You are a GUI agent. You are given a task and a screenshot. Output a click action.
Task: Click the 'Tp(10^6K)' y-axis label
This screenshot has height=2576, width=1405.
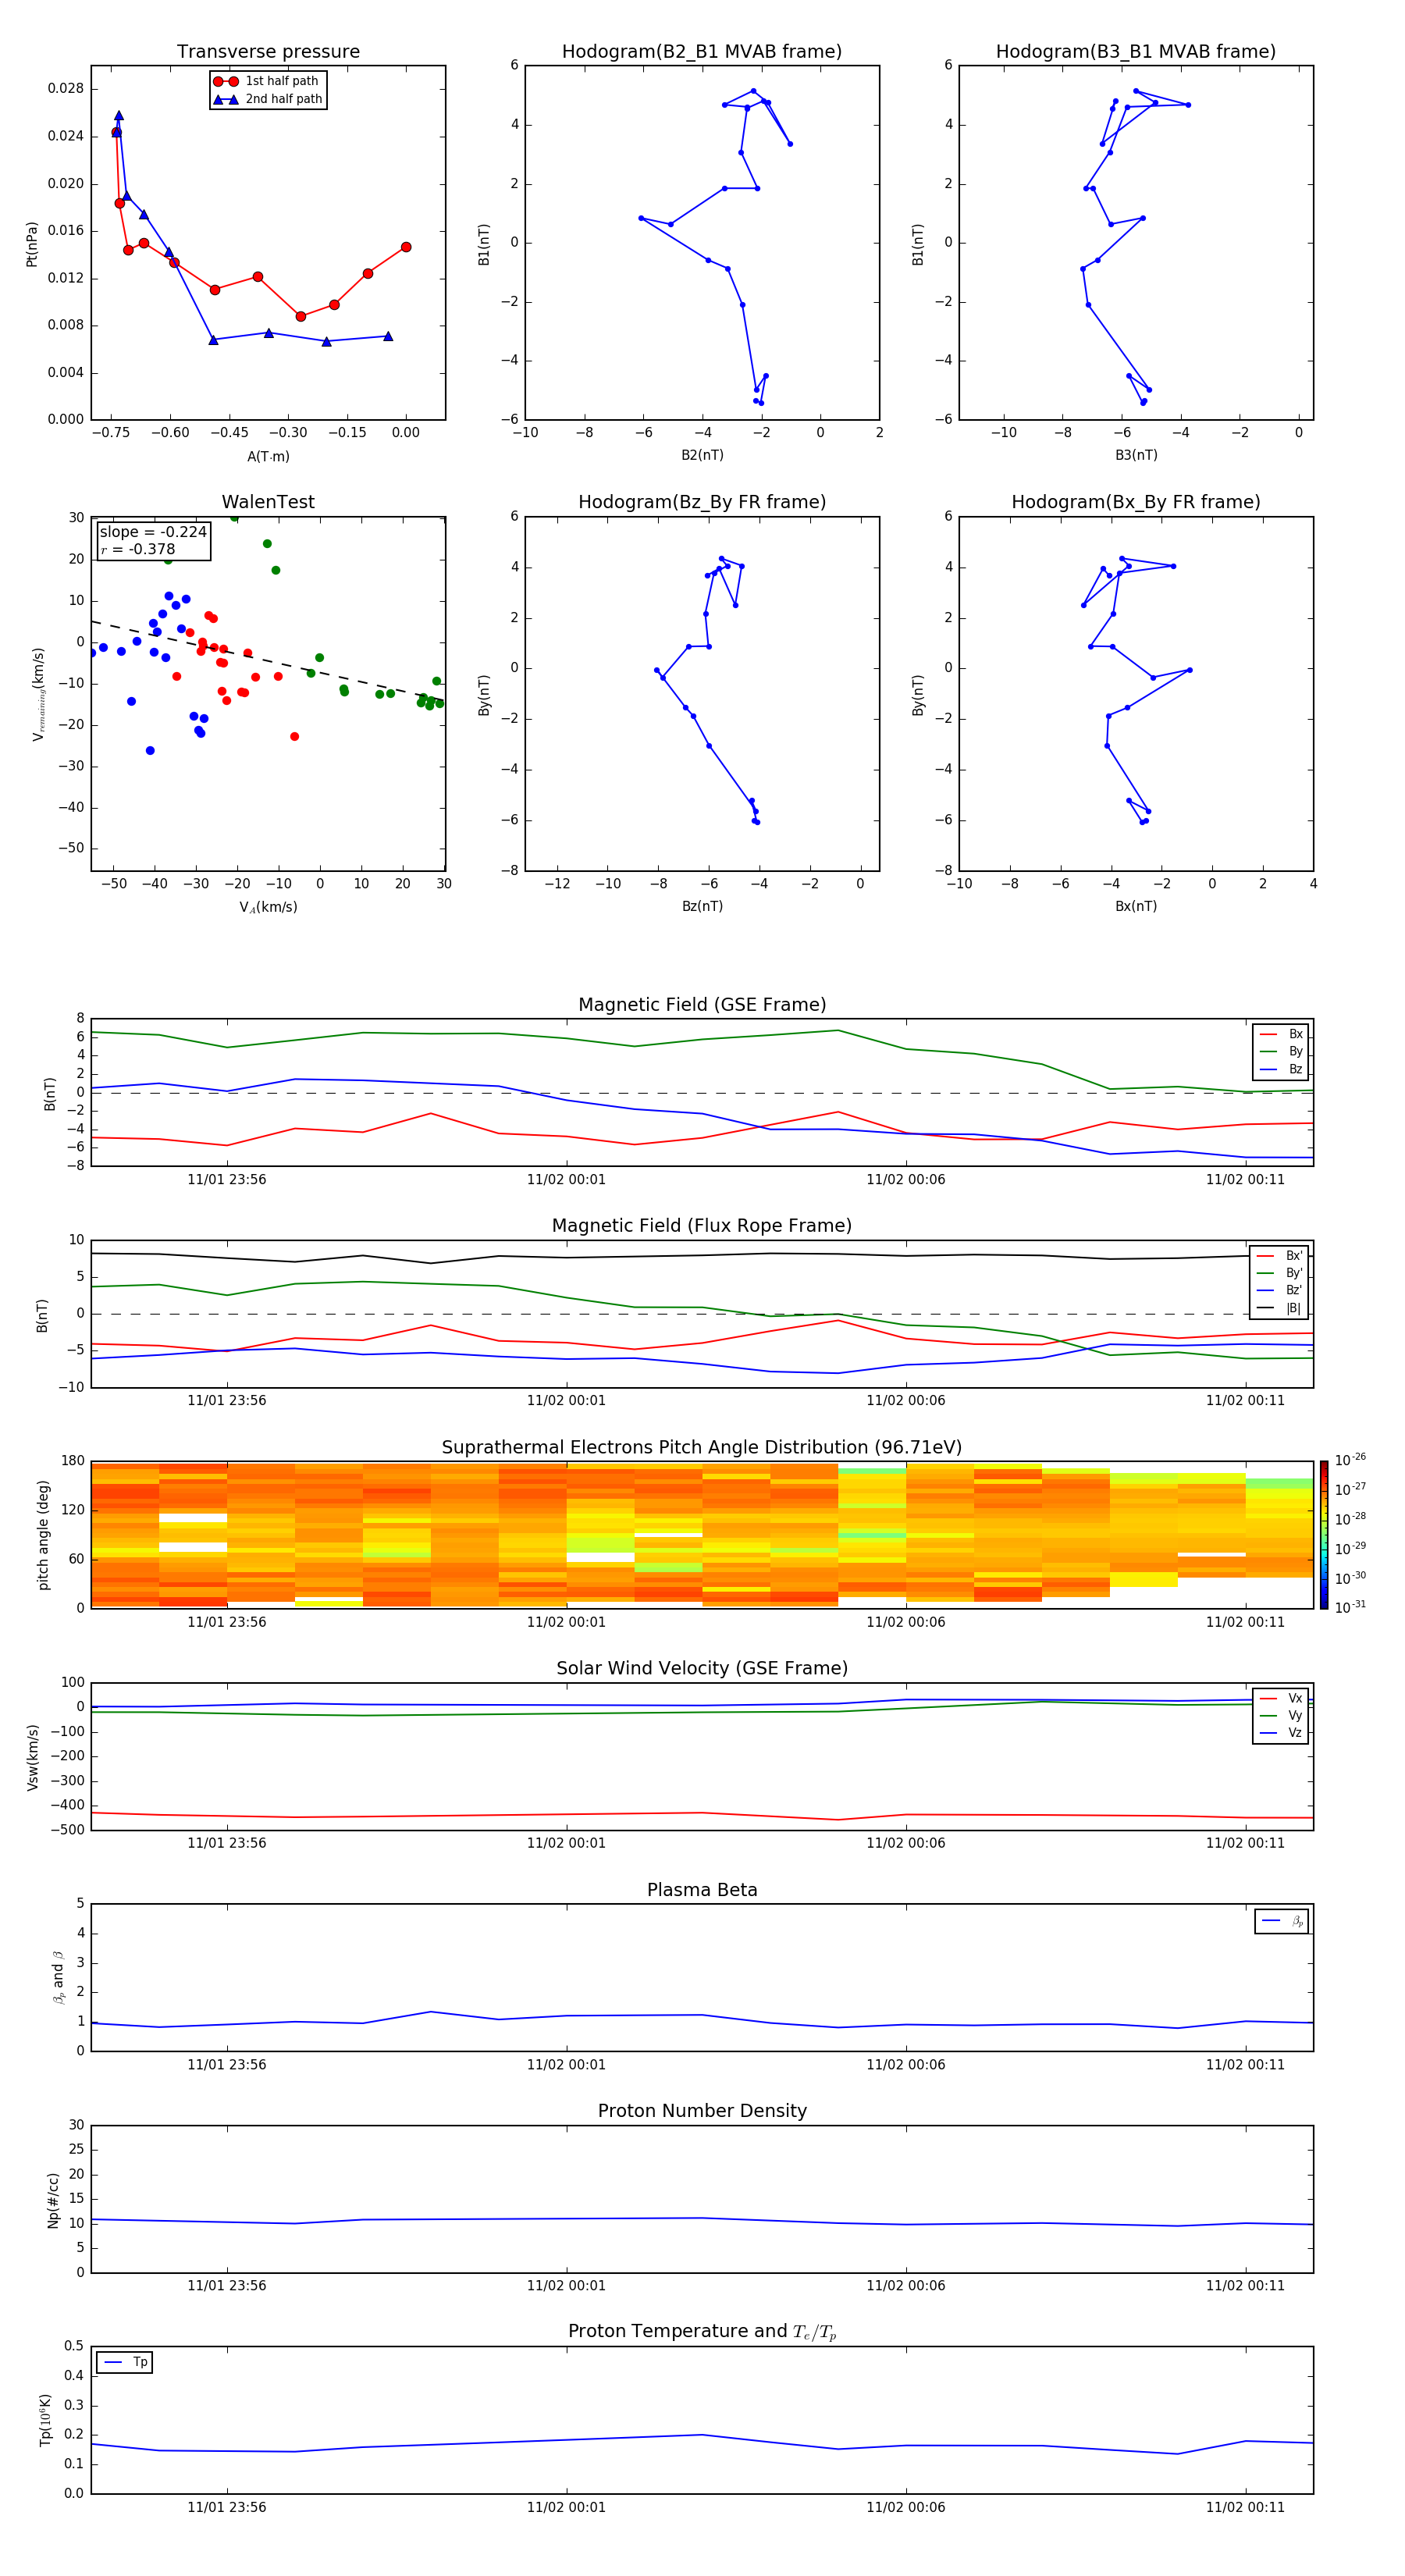click(45, 2421)
